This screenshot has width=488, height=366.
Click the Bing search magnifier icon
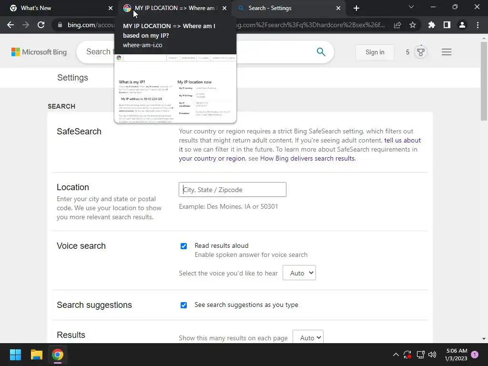[x=321, y=52]
